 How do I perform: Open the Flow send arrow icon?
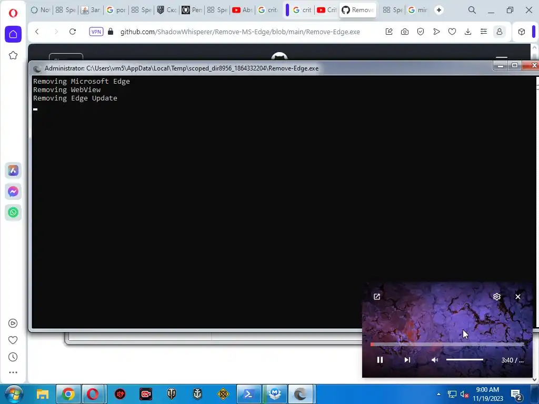coord(436,32)
